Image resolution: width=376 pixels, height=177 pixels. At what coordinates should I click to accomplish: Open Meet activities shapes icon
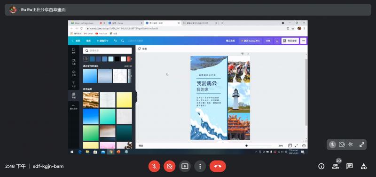[363, 166]
